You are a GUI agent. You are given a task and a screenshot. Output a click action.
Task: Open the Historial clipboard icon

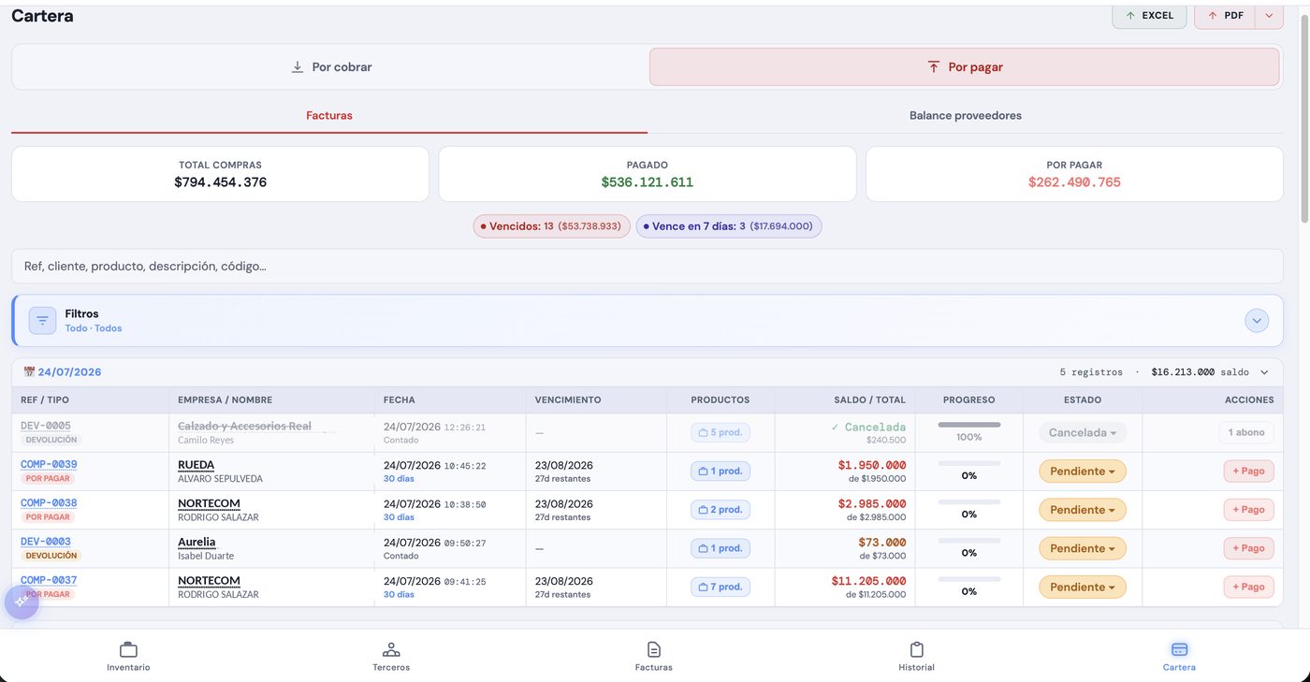[x=917, y=649]
